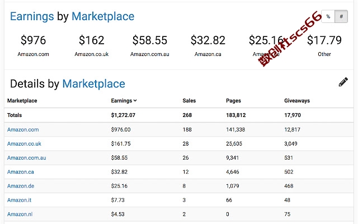Open the Amazon.ca marketplace link

(20, 172)
